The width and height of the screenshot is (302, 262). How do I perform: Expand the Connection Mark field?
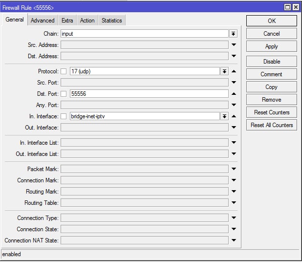234,180
